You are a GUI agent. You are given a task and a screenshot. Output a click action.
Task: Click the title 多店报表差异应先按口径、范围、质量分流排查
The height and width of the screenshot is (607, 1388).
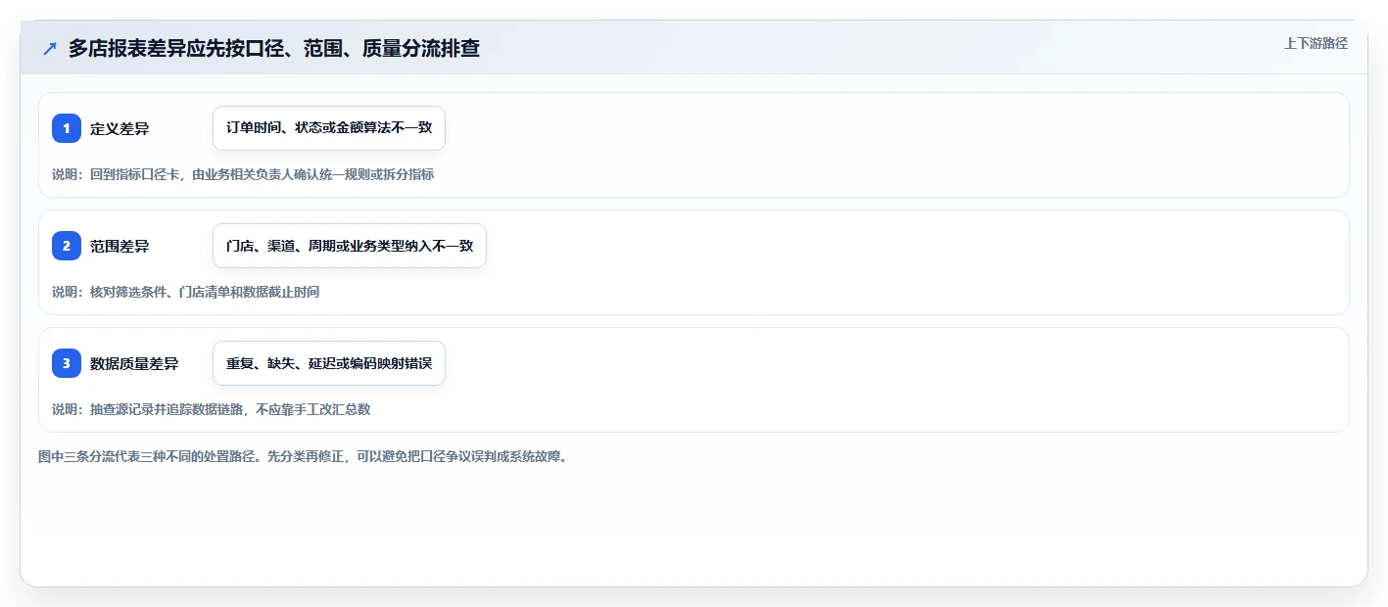click(274, 48)
